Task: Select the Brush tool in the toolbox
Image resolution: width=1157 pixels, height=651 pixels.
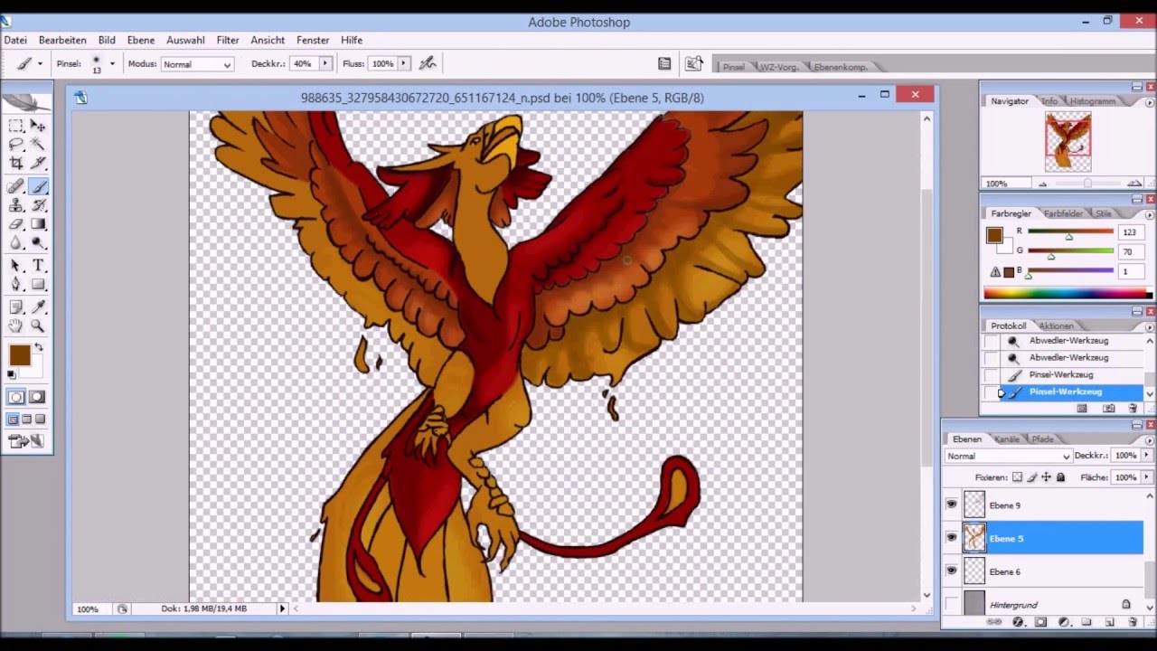Action: tap(38, 186)
